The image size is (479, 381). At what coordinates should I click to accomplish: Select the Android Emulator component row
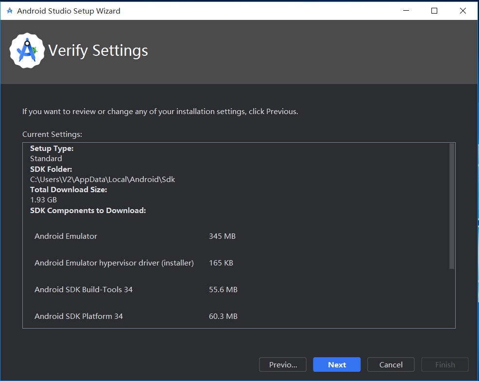click(x=66, y=236)
